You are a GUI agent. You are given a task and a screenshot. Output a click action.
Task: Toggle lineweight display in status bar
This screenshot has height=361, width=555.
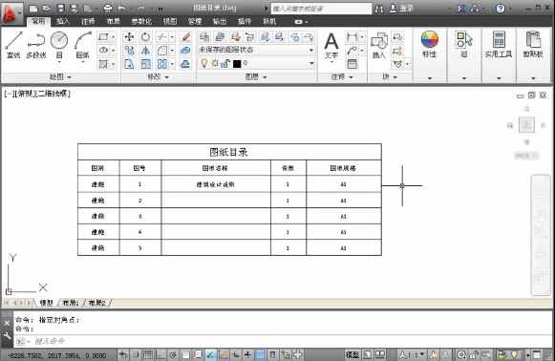click(247, 354)
